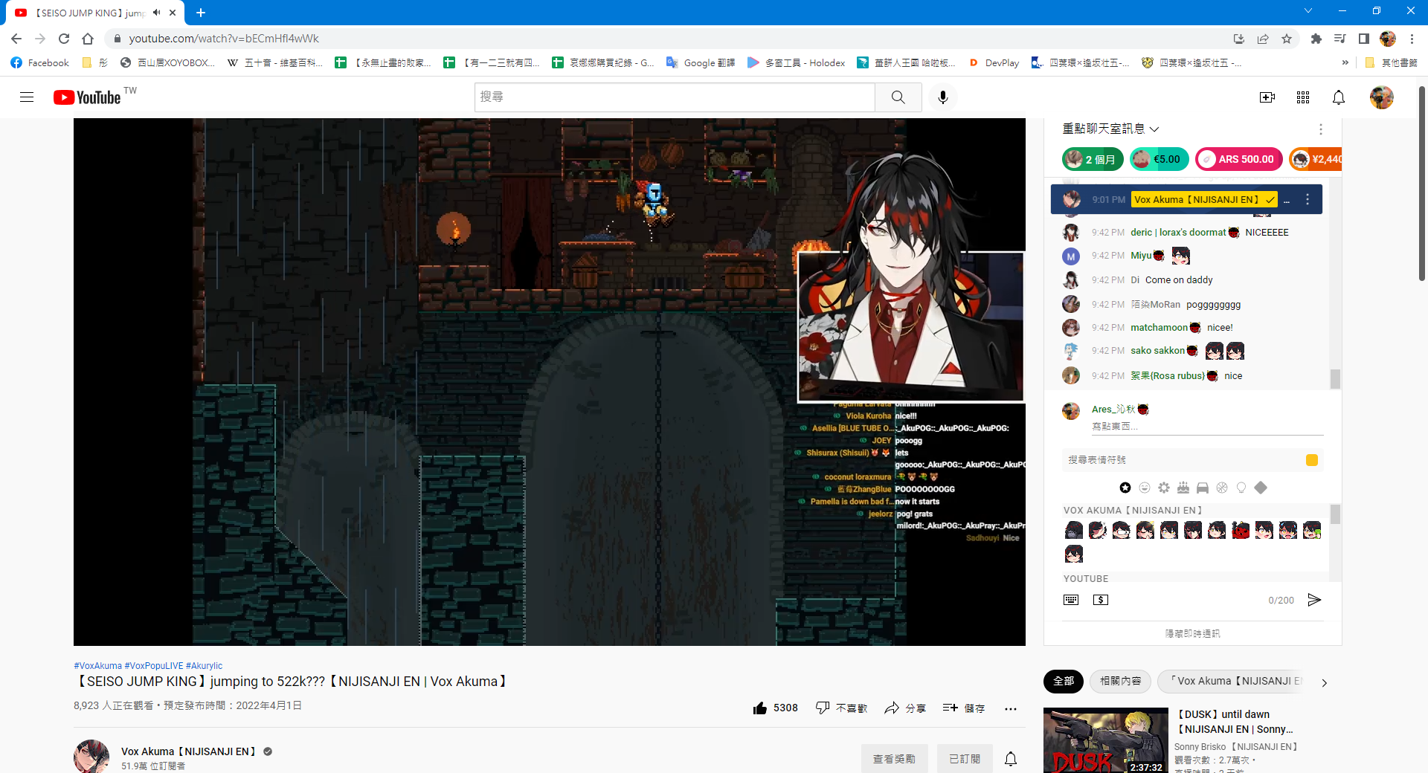Insert the red oni demon emote
Viewport: 1428px width, 773px height.
click(1241, 530)
